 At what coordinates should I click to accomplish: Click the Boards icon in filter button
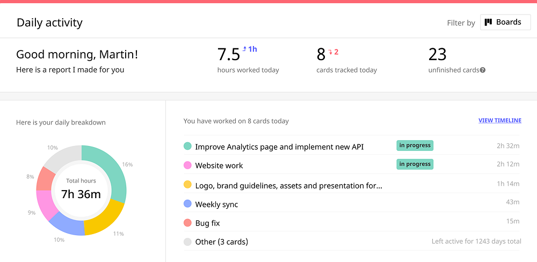click(x=488, y=23)
